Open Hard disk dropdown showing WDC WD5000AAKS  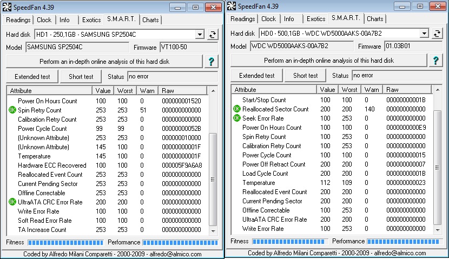424,34
